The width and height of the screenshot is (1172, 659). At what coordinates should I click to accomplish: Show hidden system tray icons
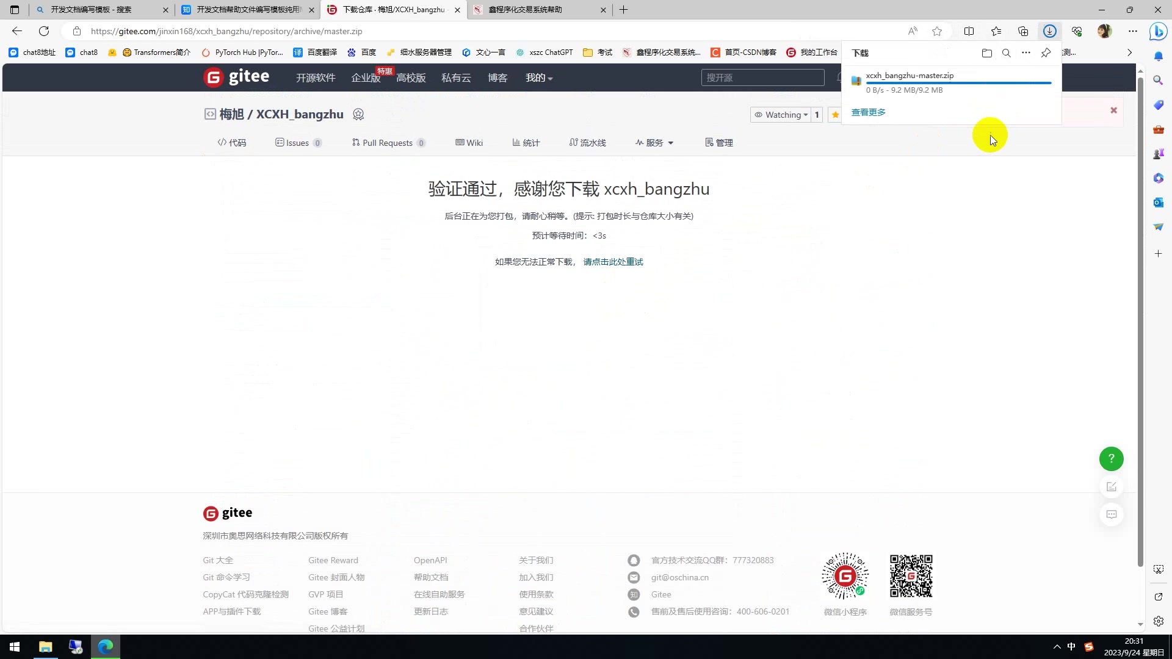tap(1057, 647)
